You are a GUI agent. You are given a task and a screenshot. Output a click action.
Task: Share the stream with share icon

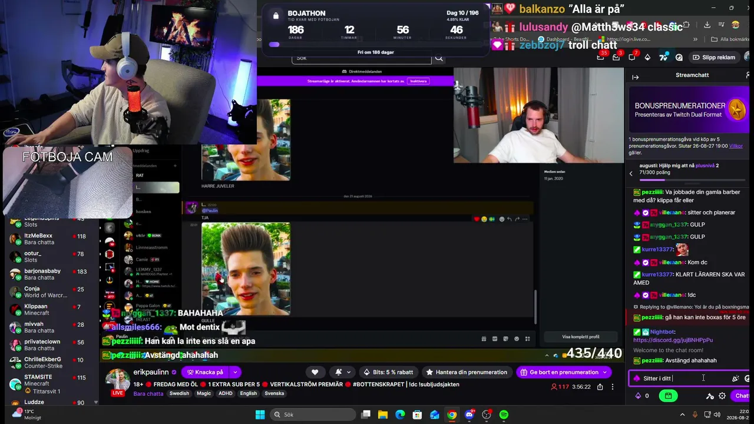[600, 387]
